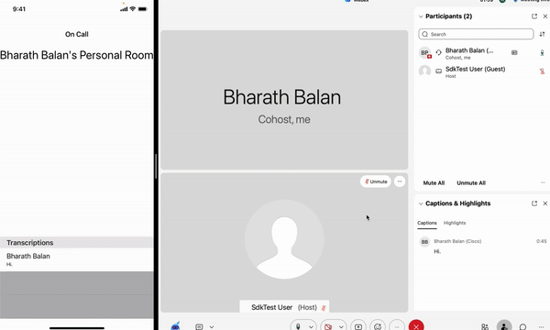End the meeting with red button
The image size is (550, 330).
(x=416, y=326)
